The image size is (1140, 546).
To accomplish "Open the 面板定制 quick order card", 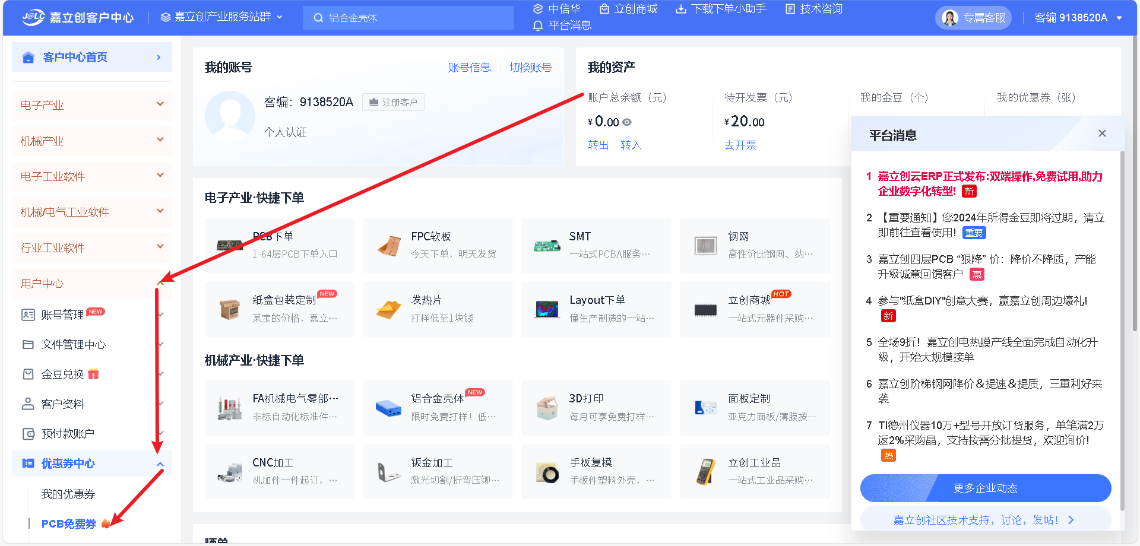I will click(755, 408).
